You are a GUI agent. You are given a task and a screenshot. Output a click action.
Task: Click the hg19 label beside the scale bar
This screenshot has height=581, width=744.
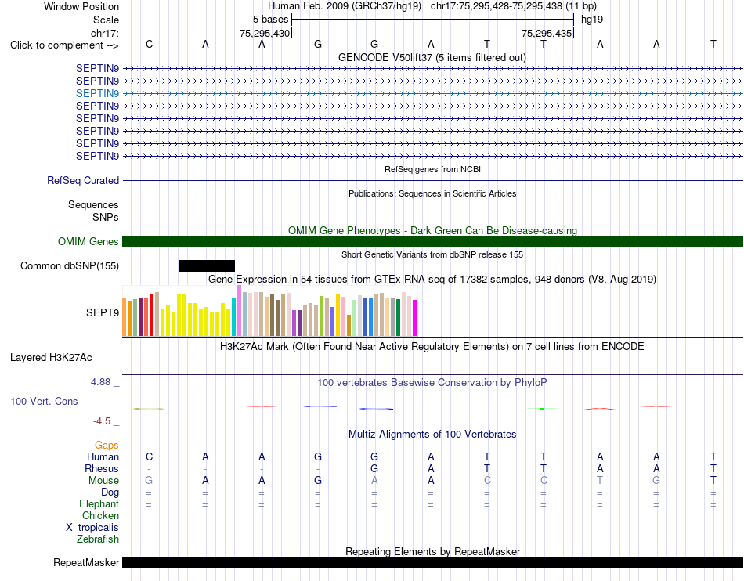click(x=592, y=20)
